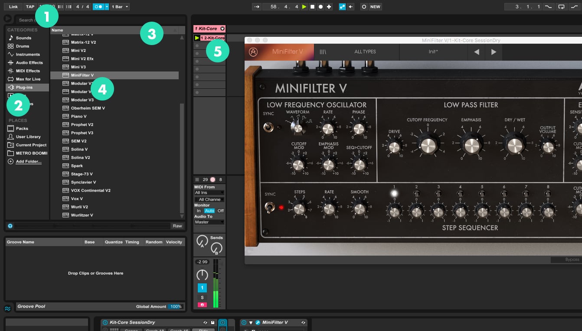Select the Instruments category
The width and height of the screenshot is (582, 331).
tap(28, 54)
